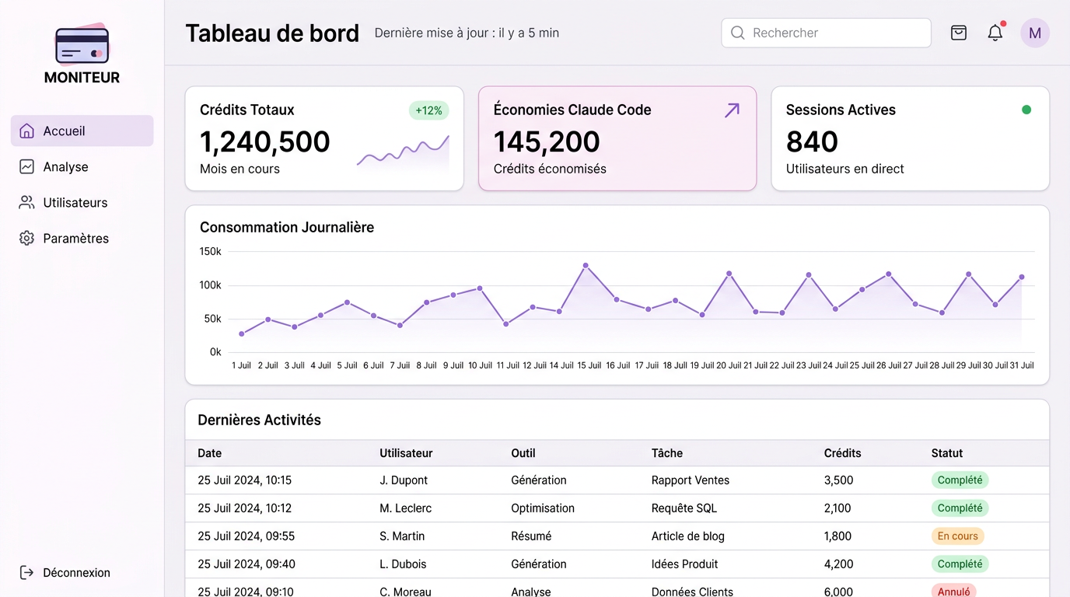Click the Idées Produit task cell
The height and width of the screenshot is (597, 1070).
(685, 564)
